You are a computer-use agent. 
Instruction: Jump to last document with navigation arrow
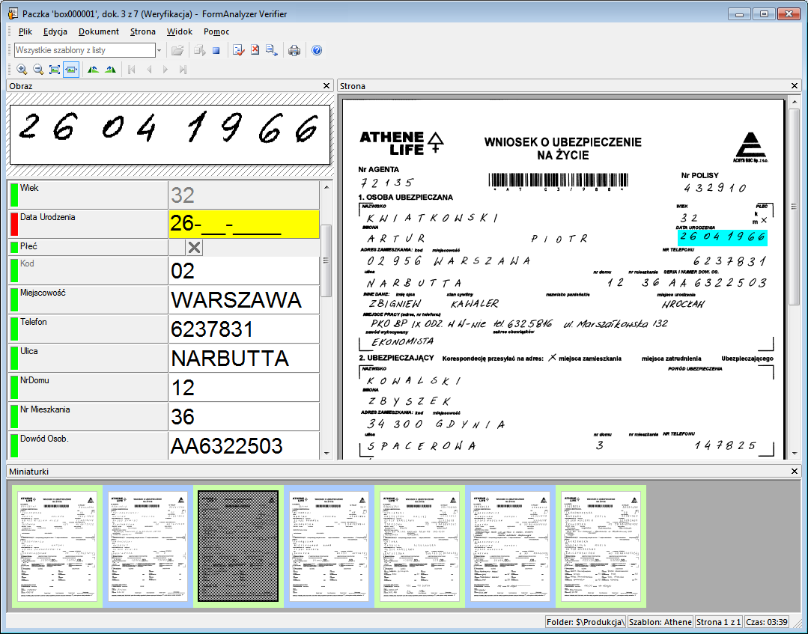point(182,69)
